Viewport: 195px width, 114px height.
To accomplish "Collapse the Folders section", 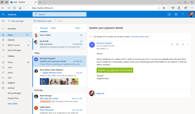I will point(3,56).
